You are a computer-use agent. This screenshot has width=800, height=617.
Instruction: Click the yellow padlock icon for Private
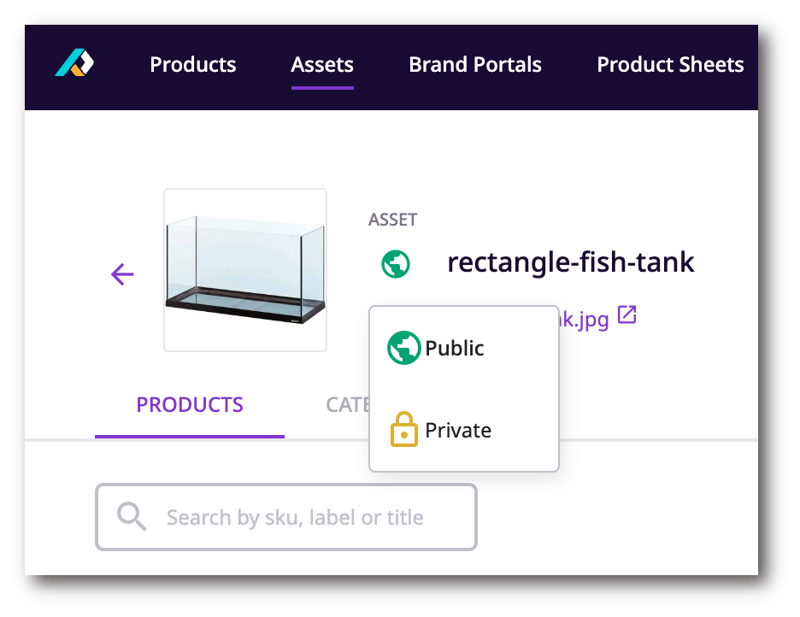tap(403, 430)
